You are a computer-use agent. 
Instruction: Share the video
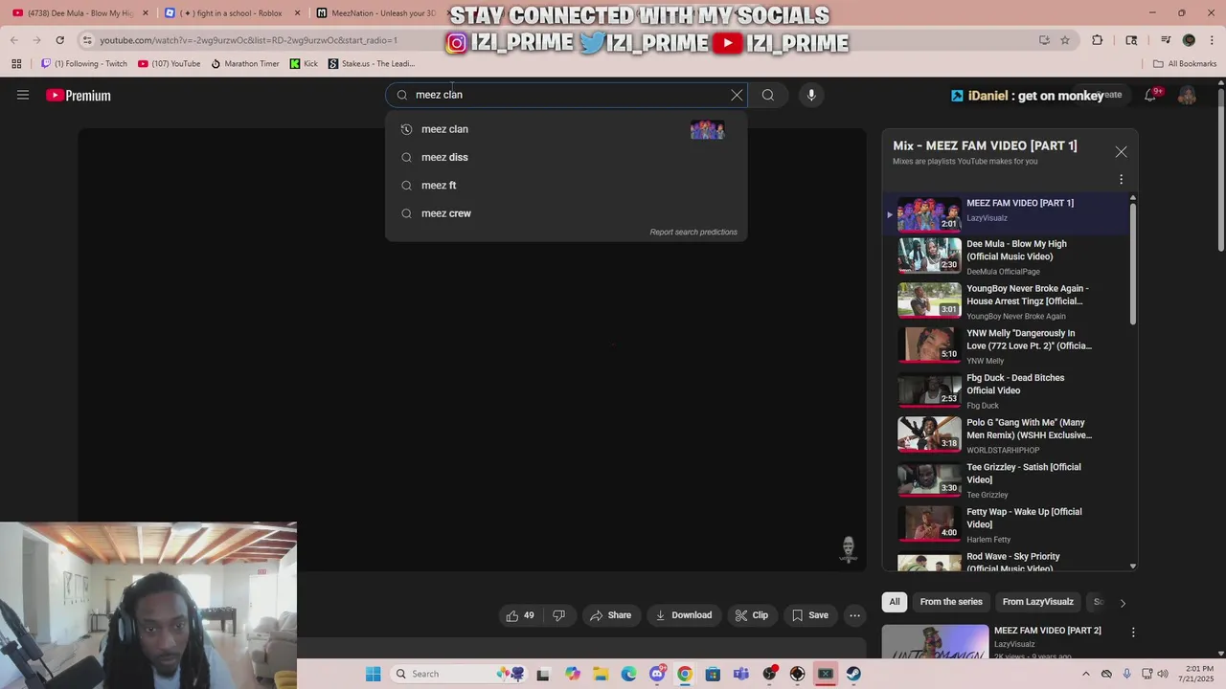point(610,615)
